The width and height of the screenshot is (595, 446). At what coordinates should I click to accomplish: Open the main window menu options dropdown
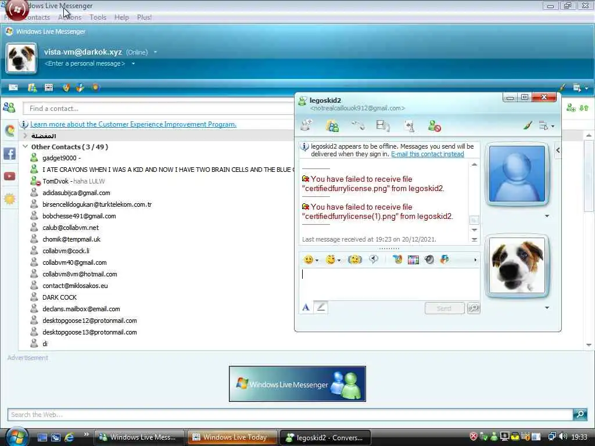click(580, 88)
